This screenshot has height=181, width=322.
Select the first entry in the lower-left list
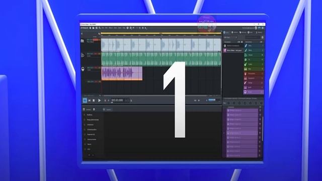click(90, 115)
